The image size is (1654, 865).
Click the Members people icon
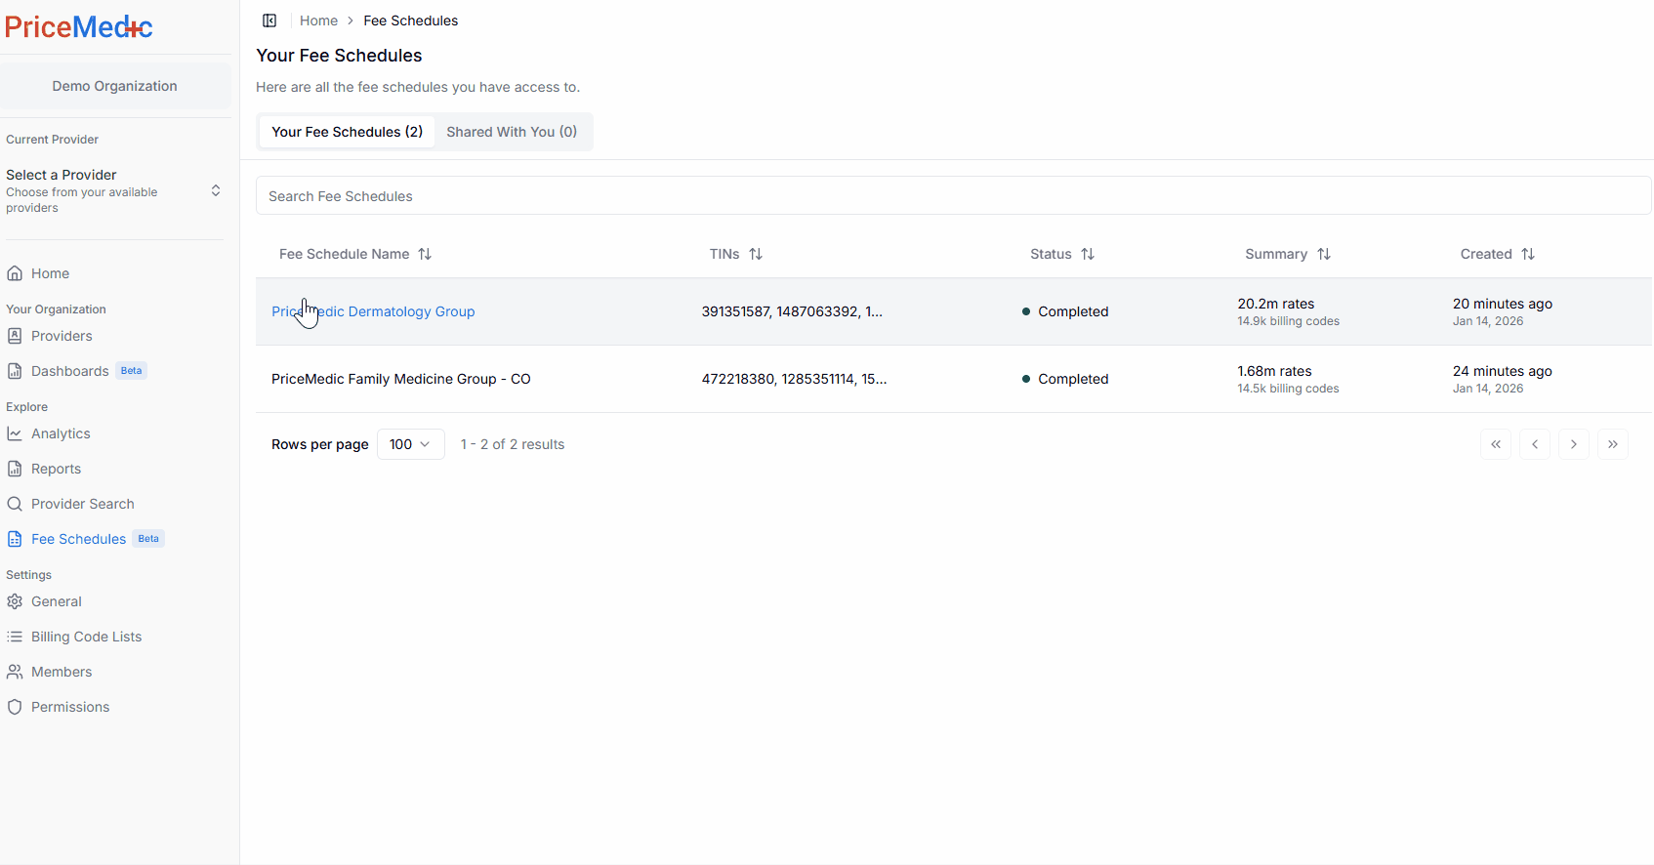coord(15,672)
